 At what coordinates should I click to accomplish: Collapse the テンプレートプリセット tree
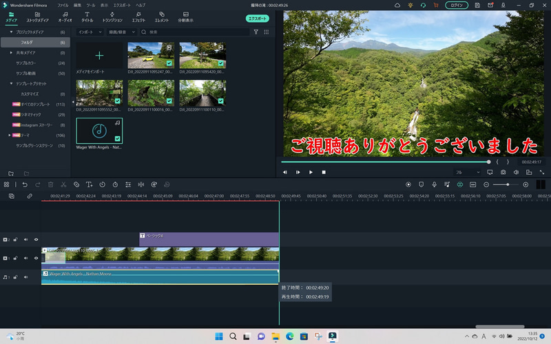tap(11, 83)
